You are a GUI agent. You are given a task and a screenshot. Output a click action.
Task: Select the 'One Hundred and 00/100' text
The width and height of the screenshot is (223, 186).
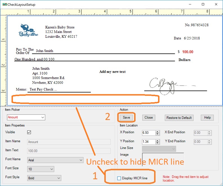[x=35, y=59]
